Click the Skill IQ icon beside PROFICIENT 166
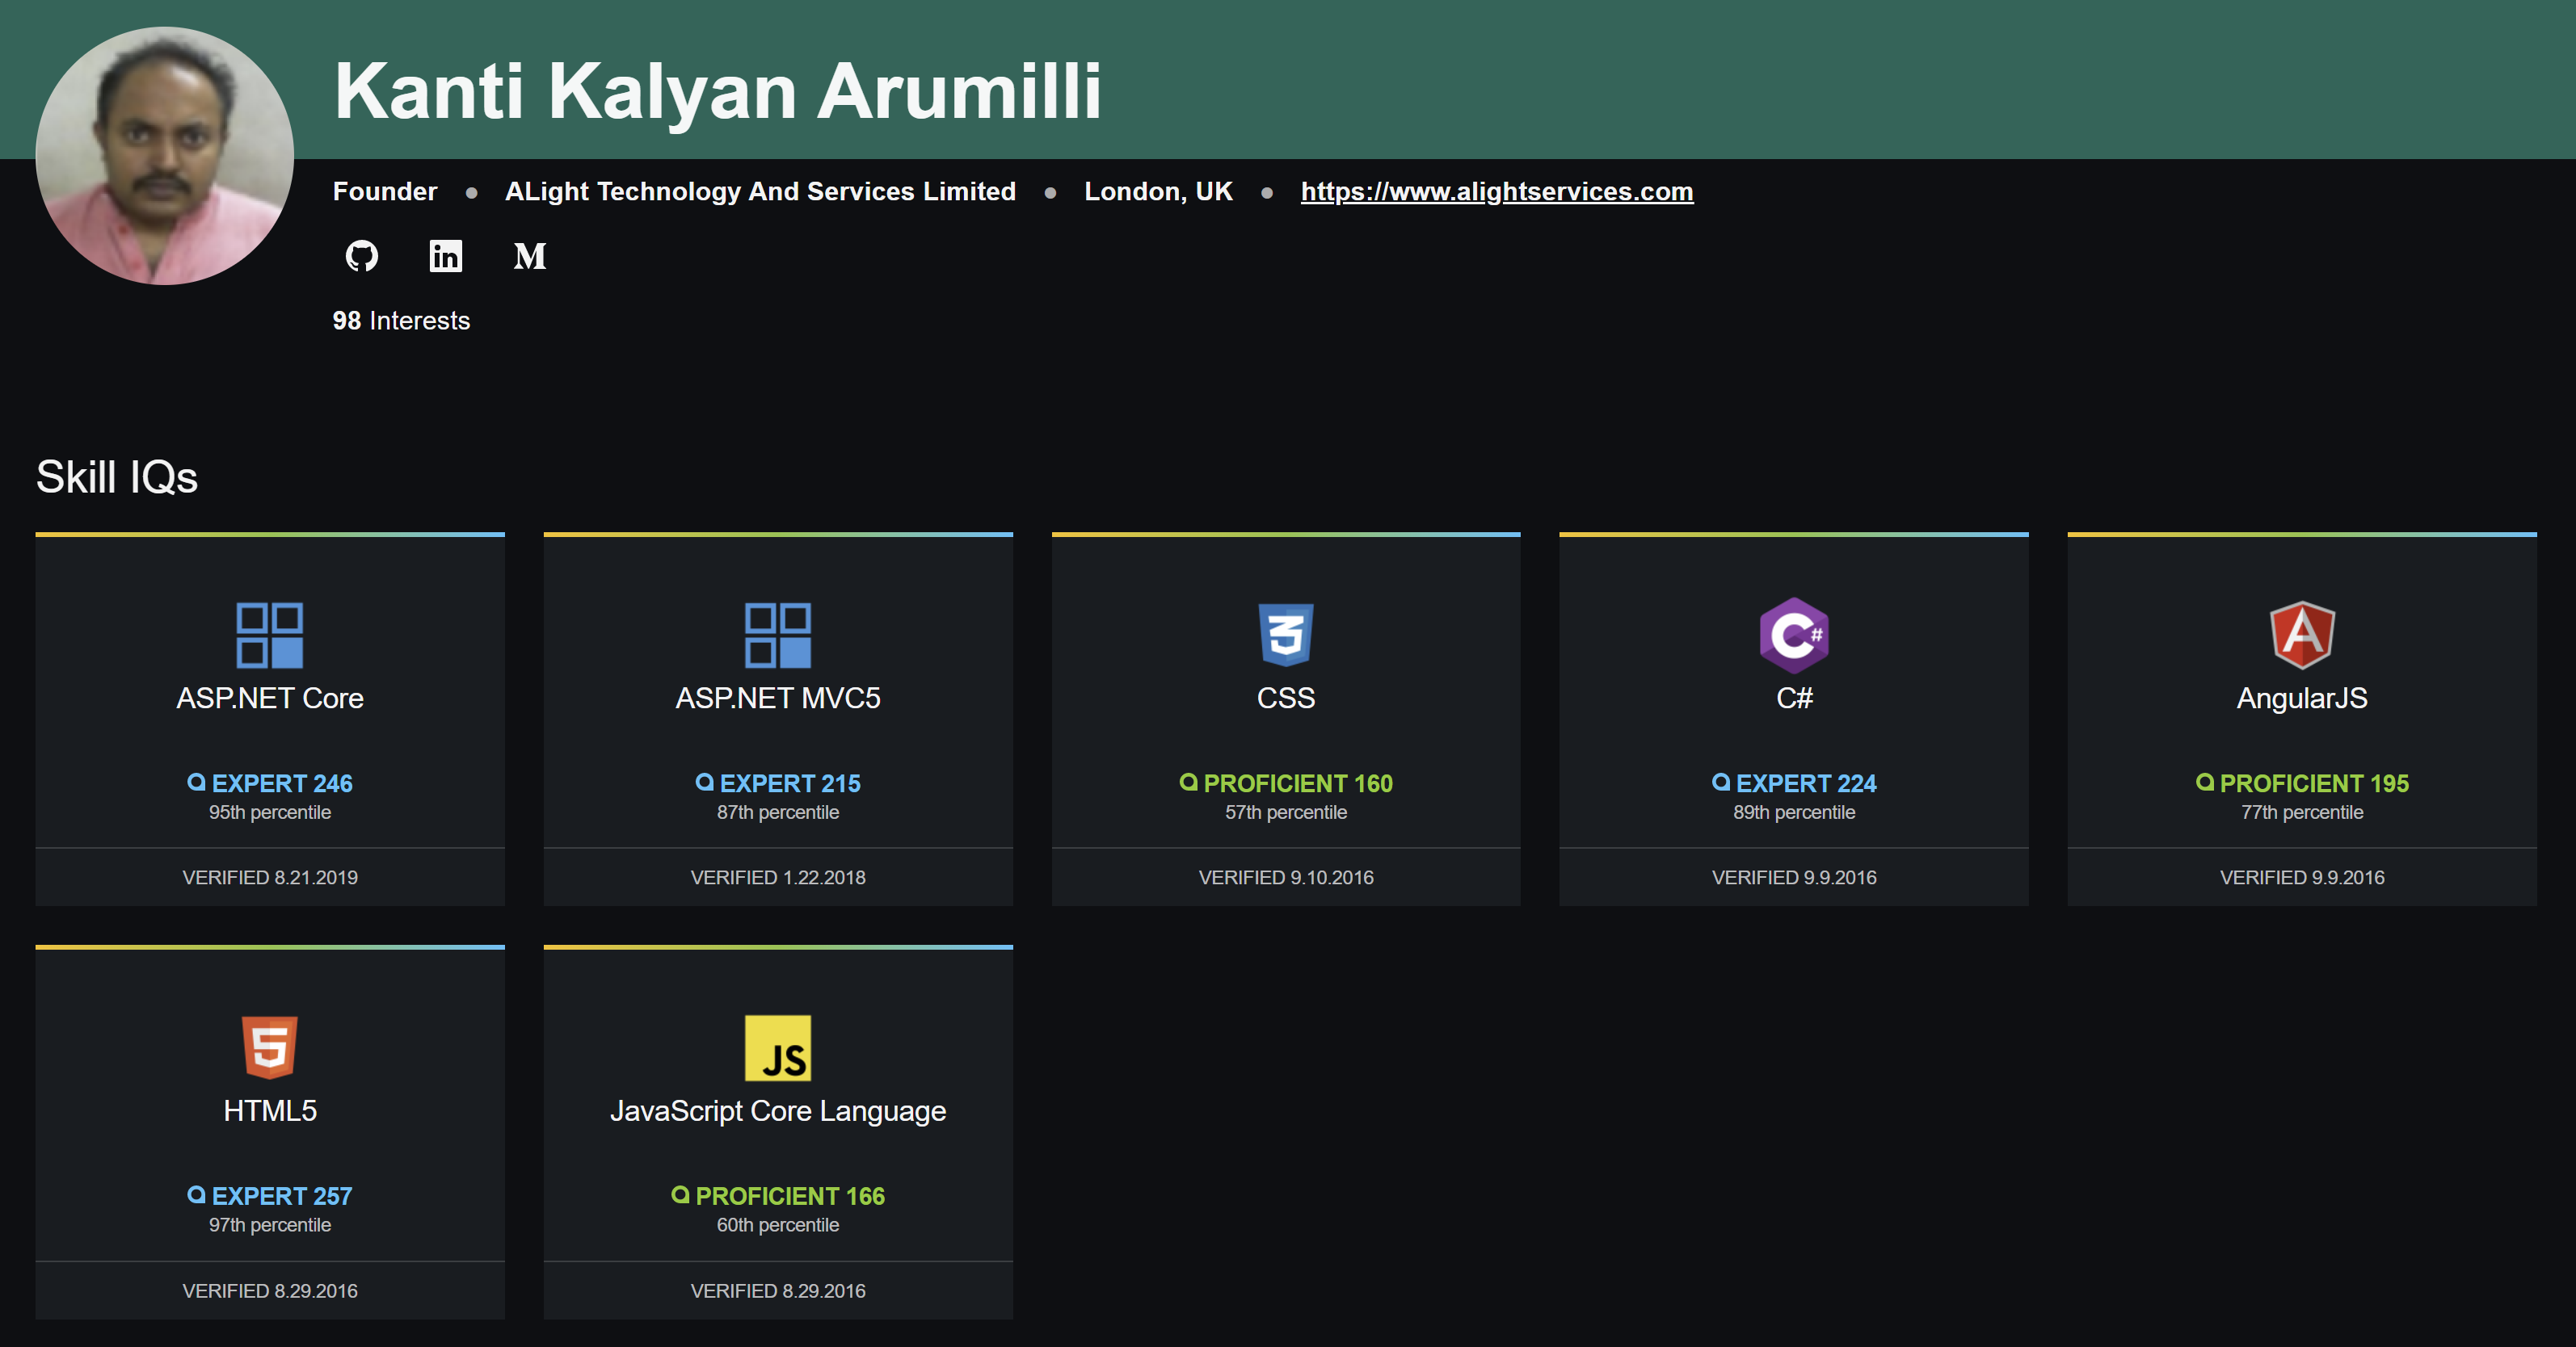2576x1347 pixels. pyautogui.click(x=680, y=1195)
